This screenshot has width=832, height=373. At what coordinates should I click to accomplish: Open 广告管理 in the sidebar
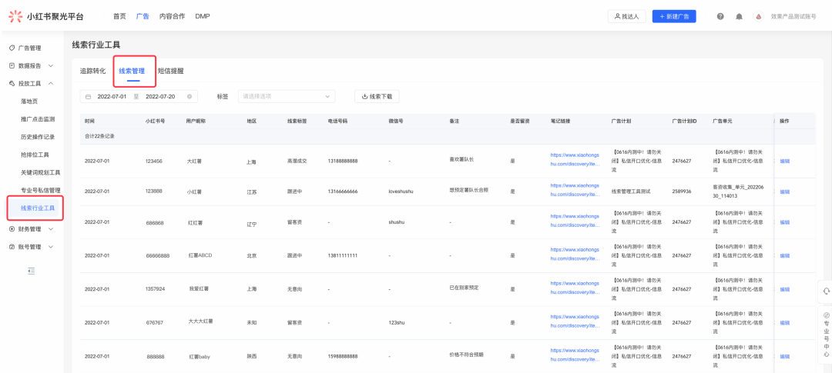(x=30, y=48)
